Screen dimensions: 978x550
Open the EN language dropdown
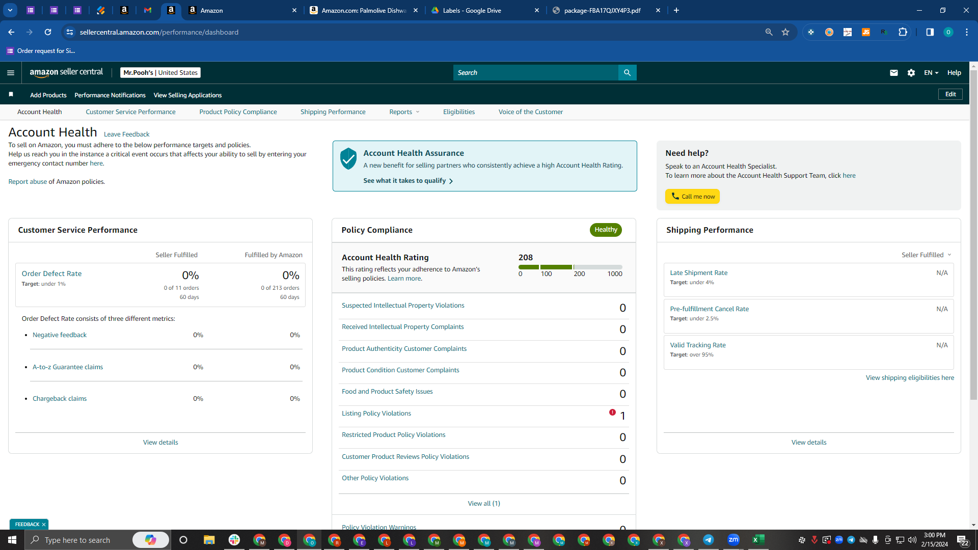(931, 73)
